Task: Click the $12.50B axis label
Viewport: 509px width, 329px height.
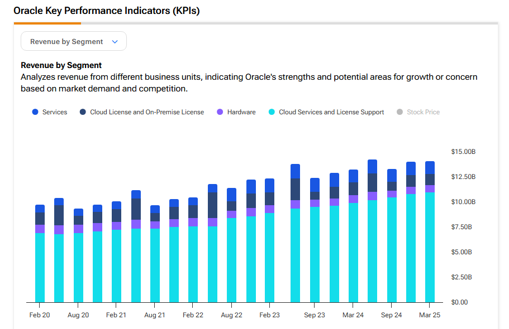Action: pyautogui.click(x=463, y=177)
